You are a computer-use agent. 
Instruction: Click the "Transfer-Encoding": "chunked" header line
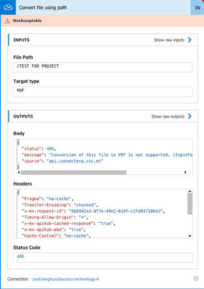click(60, 205)
